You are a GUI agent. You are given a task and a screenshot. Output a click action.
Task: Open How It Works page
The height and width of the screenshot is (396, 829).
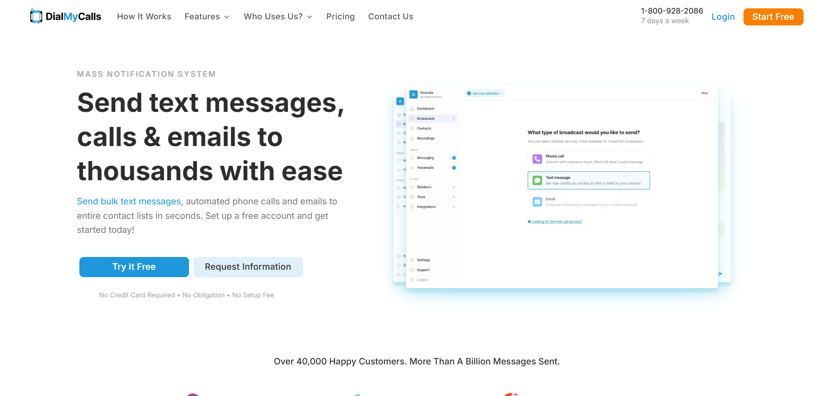point(144,17)
